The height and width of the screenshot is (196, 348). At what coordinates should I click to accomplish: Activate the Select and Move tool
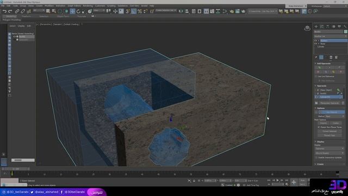pos(72,11)
